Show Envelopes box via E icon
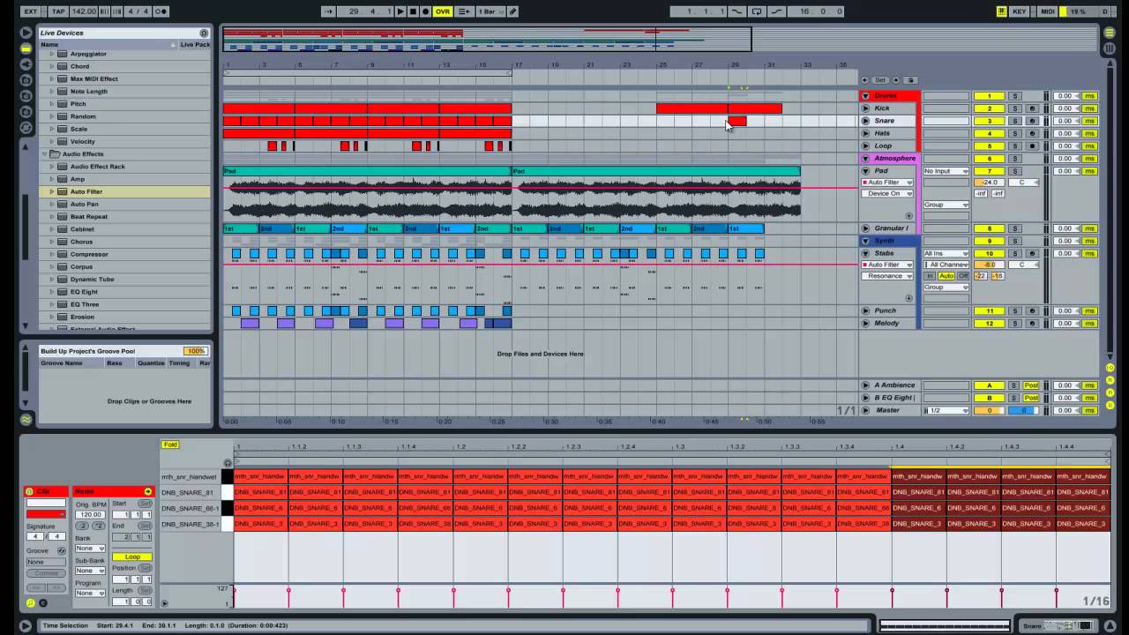Image resolution: width=1129 pixels, height=635 pixels. point(42,603)
